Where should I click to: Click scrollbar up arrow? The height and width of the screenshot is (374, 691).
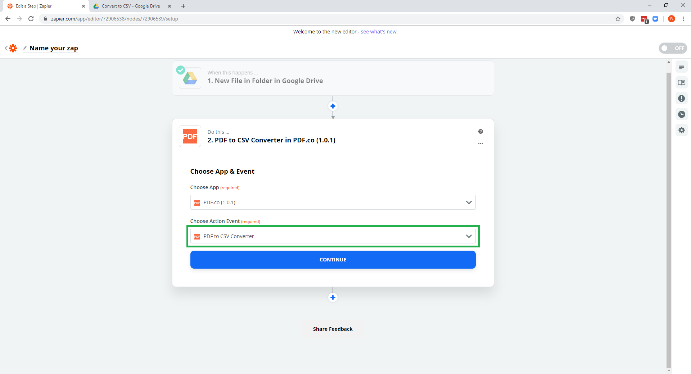pyautogui.click(x=669, y=62)
